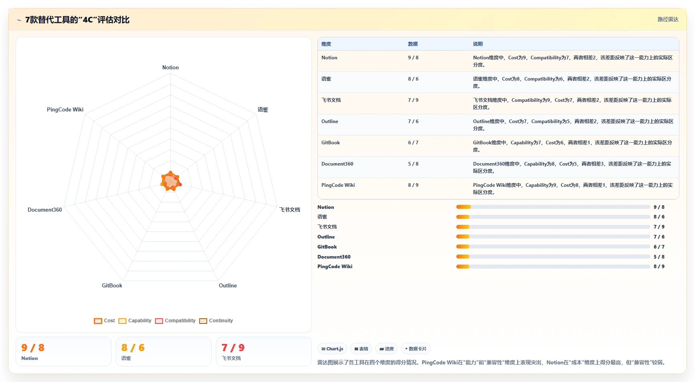Click the 语雀 progress bar
This screenshot has width=695, height=382.
coord(553,217)
